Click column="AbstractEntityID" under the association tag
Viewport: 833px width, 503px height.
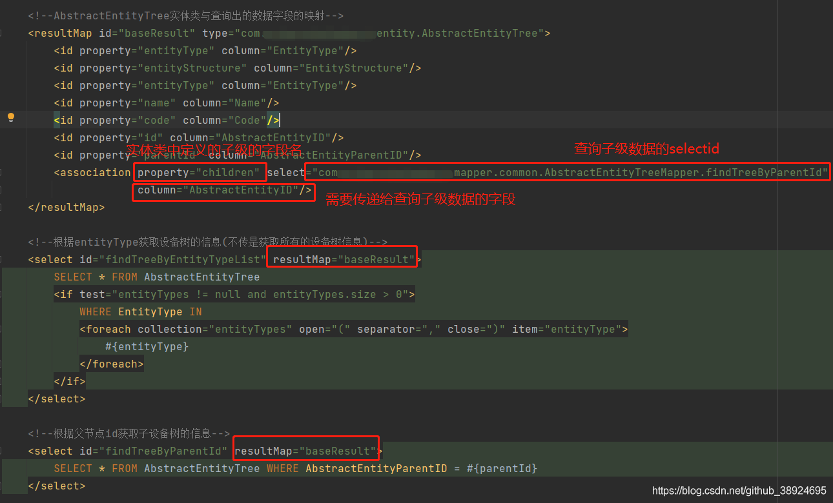(218, 190)
